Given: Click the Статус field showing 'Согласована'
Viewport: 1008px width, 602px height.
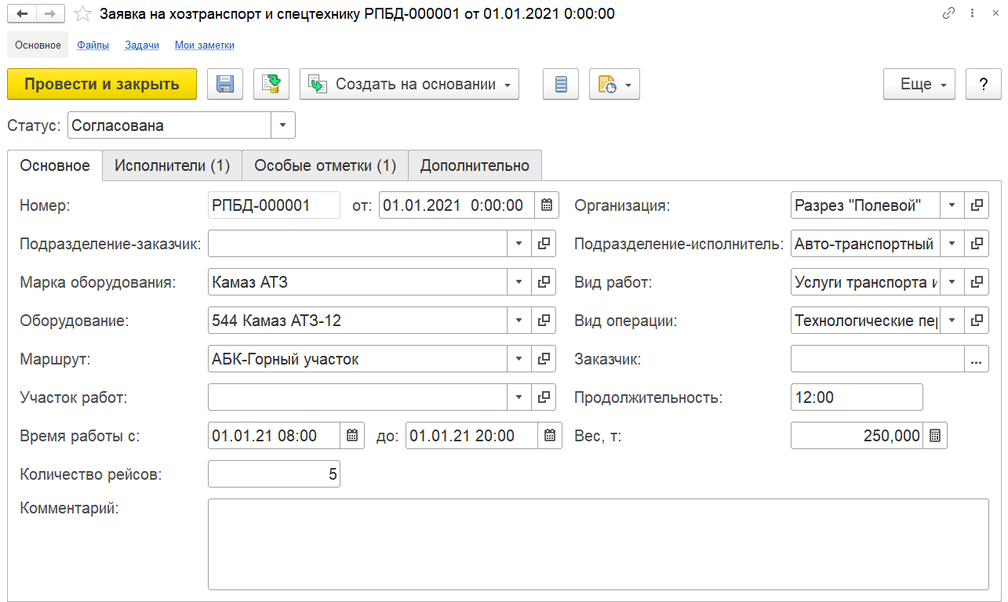Looking at the screenshot, I should 169,125.
